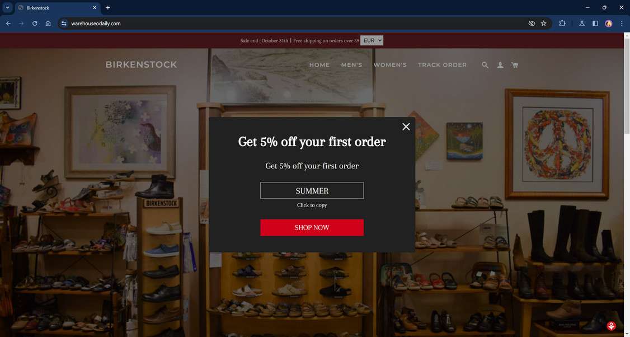The height and width of the screenshot is (337, 630).
Task: Open the browser extensions puzzle icon
Action: [562, 24]
